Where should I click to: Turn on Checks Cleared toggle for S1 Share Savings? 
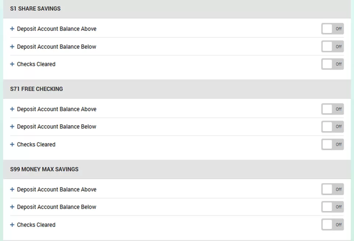click(x=333, y=64)
